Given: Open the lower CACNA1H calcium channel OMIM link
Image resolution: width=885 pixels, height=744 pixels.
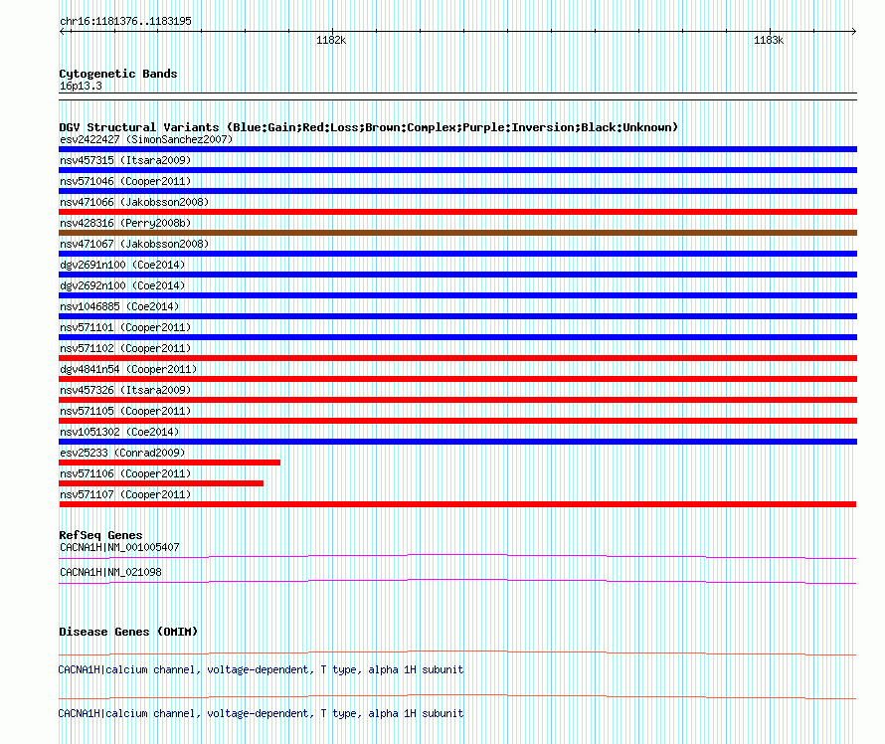Looking at the screenshot, I should pyautogui.click(x=261, y=713).
